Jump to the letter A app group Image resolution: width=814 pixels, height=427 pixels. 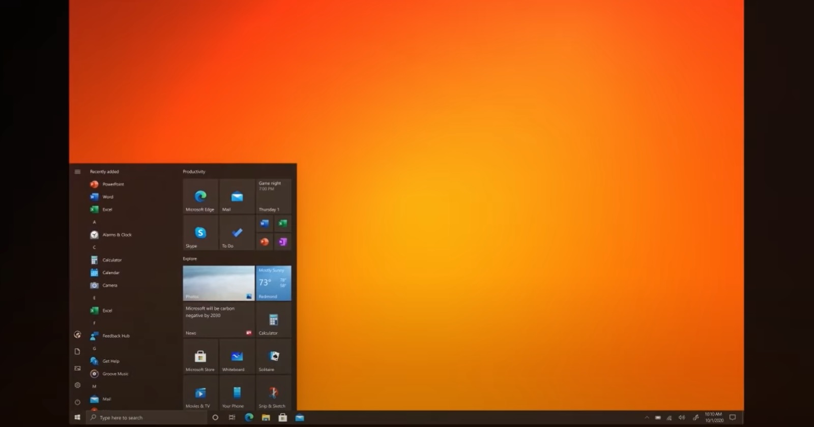(x=94, y=222)
